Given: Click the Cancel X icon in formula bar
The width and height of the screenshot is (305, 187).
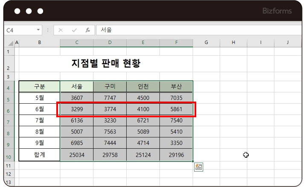Looking at the screenshot, I should 61,31.
